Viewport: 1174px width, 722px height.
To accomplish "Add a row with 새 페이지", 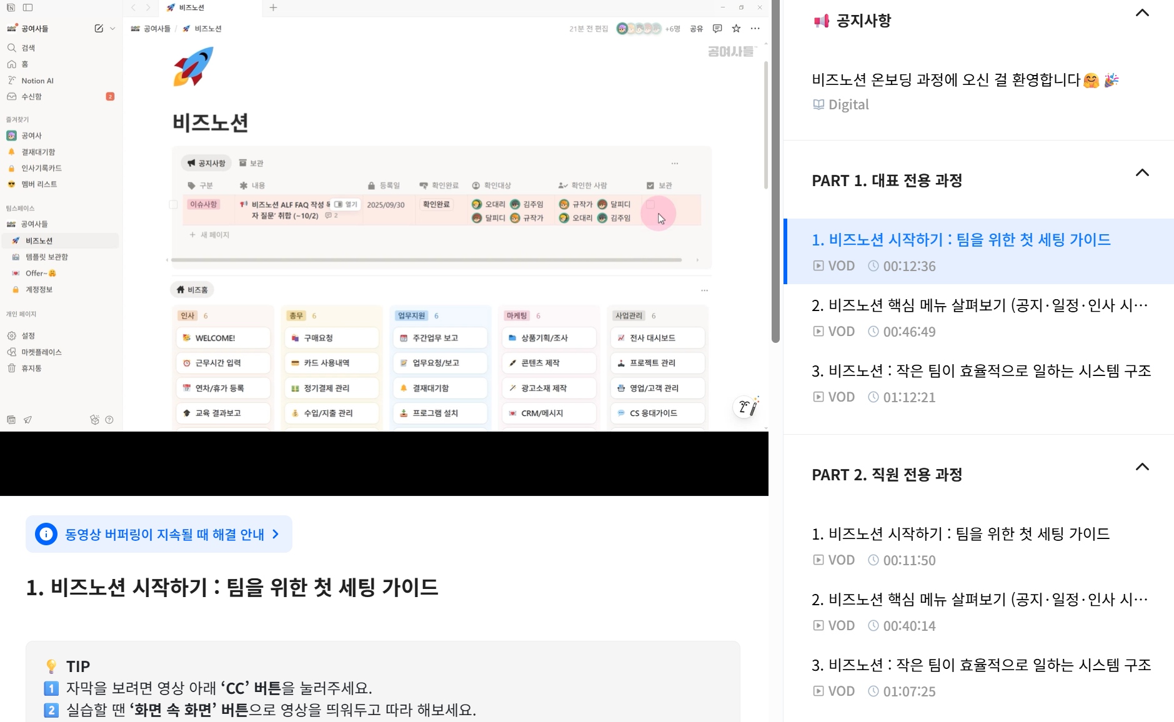I will click(x=210, y=235).
